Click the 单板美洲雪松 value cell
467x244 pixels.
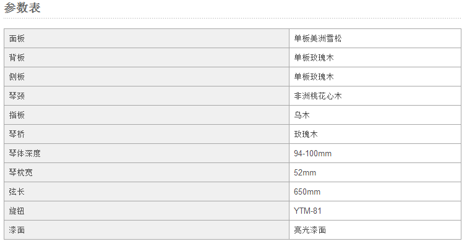375,38
